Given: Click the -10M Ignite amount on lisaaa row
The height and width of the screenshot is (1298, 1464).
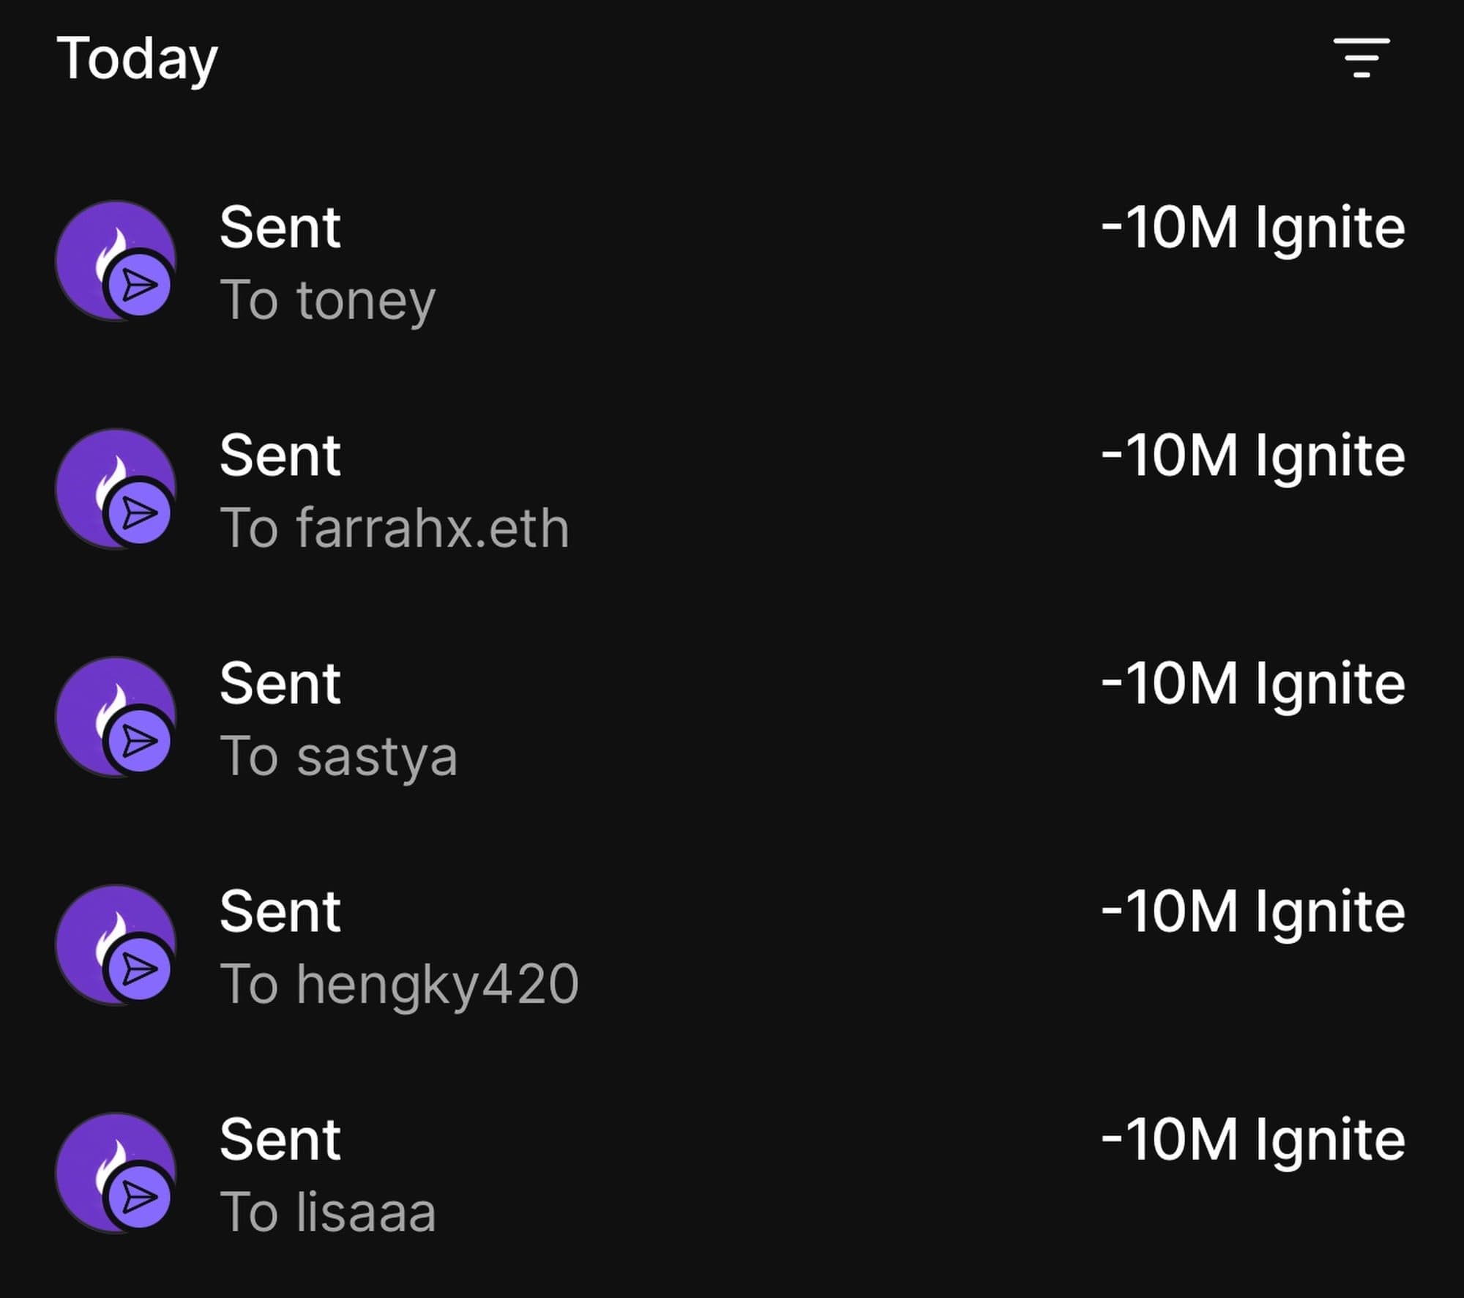Looking at the screenshot, I should (x=1254, y=1140).
